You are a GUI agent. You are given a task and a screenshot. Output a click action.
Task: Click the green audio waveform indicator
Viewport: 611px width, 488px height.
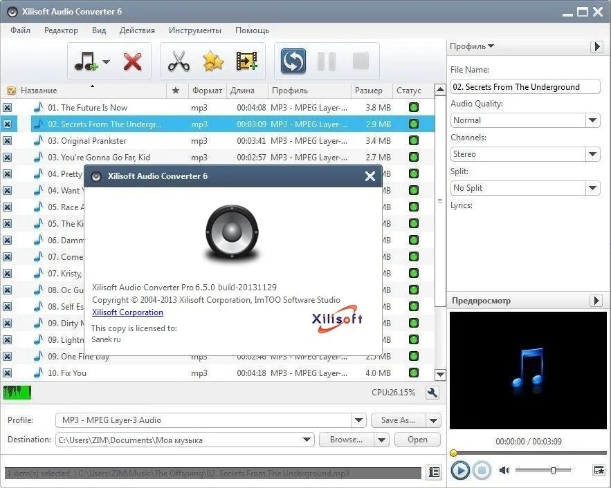pos(17,393)
